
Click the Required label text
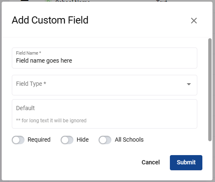click(39, 140)
